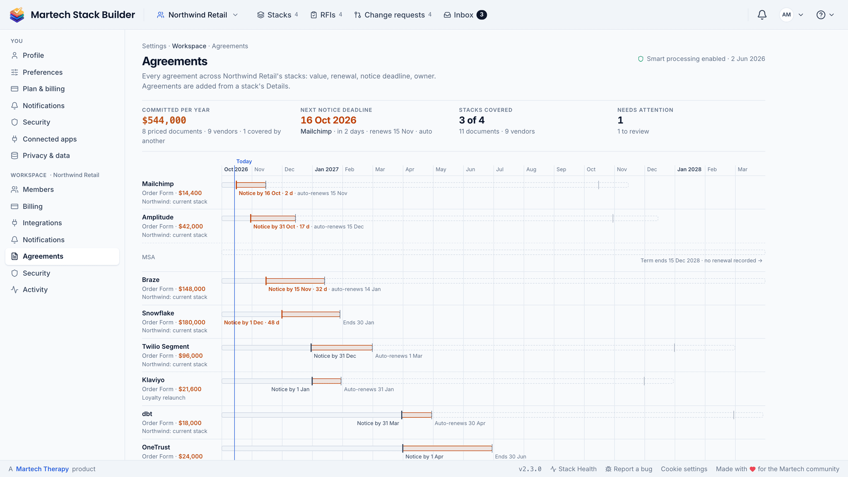The width and height of the screenshot is (848, 477).
Task: Click the Settings breadcrumb
Action: [x=154, y=46]
